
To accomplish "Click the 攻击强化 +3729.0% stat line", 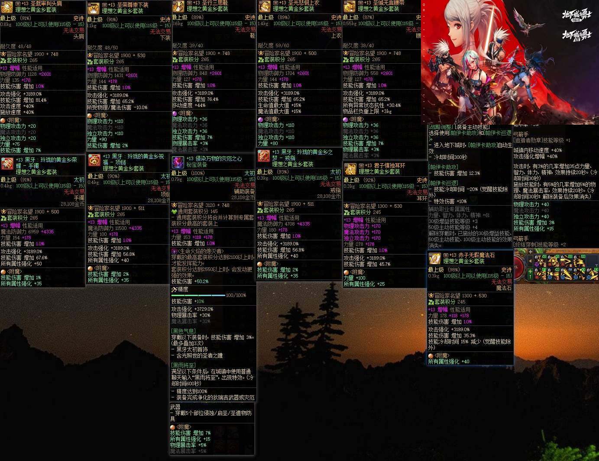I will pyautogui.click(x=192, y=309).
